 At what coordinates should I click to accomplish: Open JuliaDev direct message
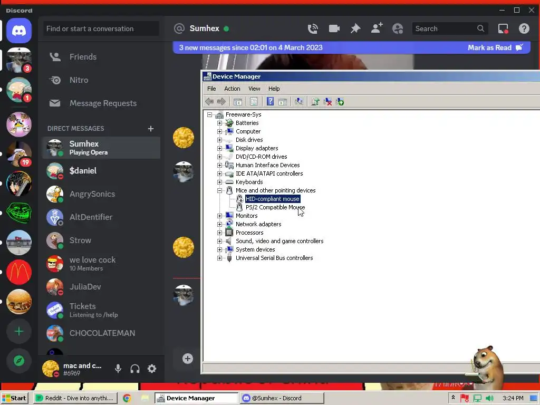[101, 286]
